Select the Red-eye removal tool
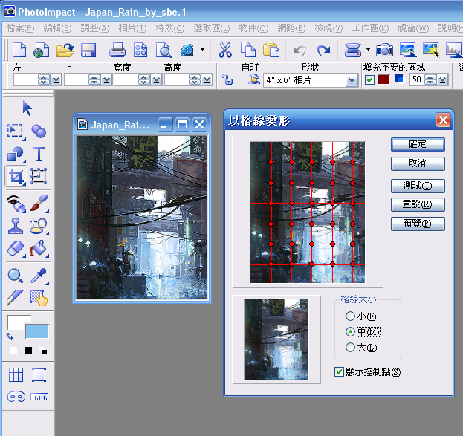Image resolution: width=463 pixels, height=436 pixels. point(16,204)
